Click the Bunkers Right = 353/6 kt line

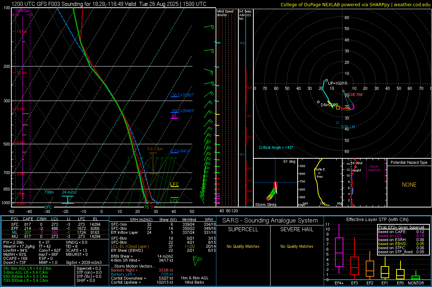pos(142,270)
